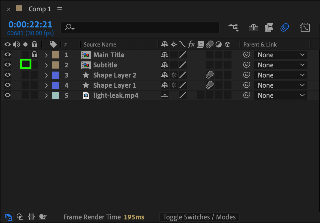Screen dimensions: 320x223
Task: Toggle Shy switch on Subtitle layer
Action: (x=165, y=65)
